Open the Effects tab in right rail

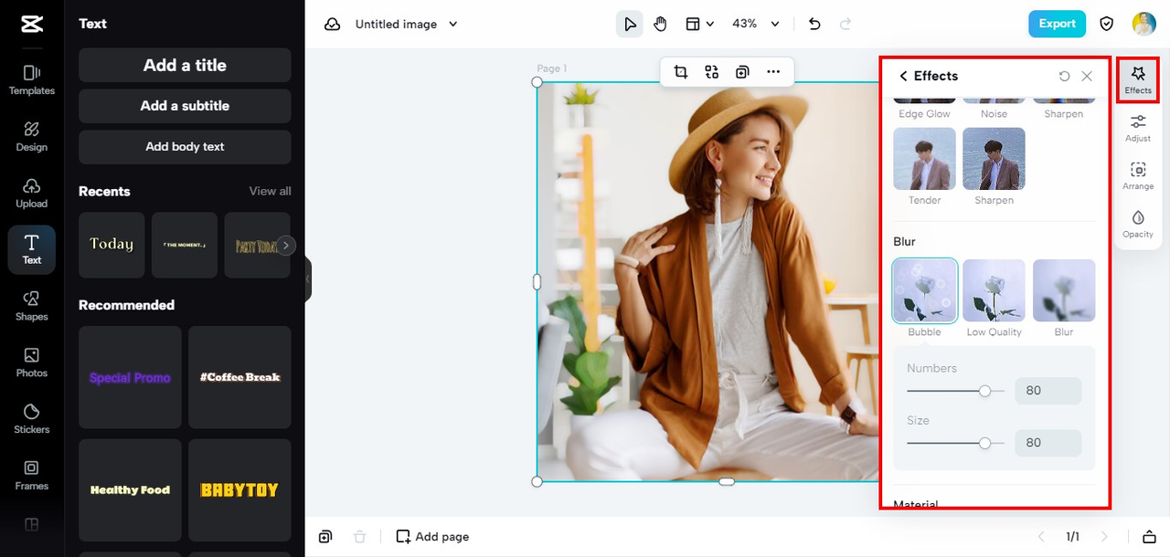[1138, 79]
